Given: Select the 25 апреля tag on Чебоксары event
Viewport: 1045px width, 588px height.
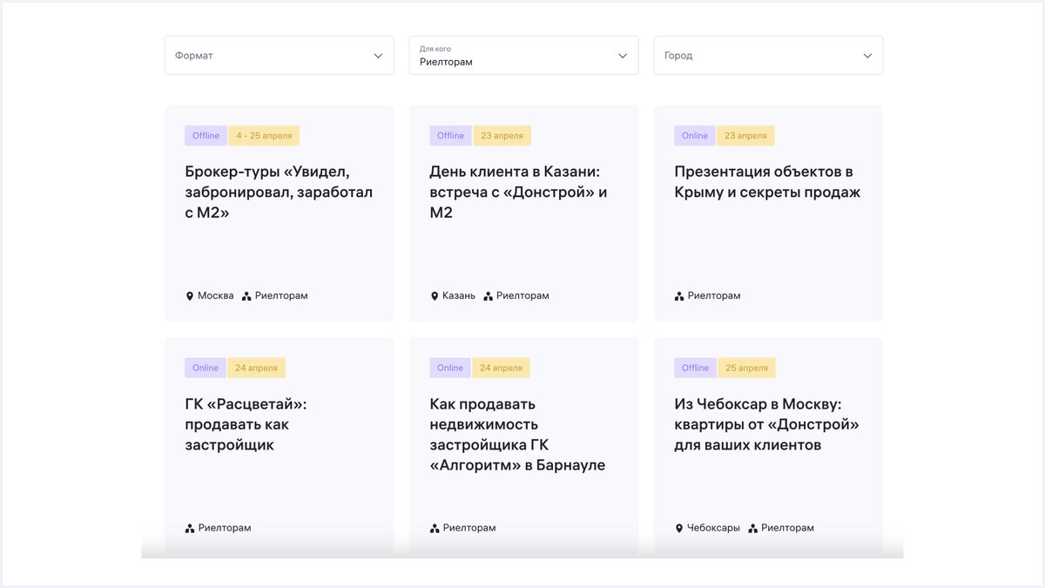Looking at the screenshot, I should pos(746,368).
